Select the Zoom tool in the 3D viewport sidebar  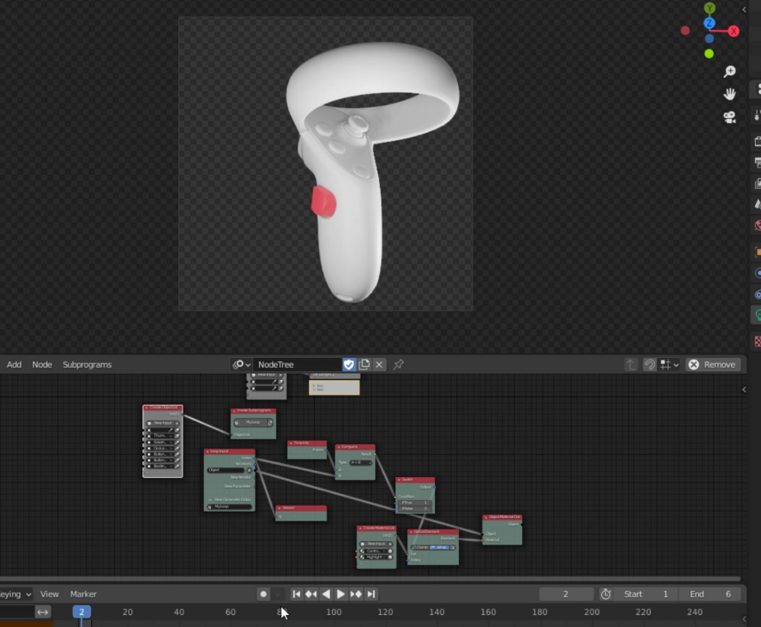click(729, 71)
